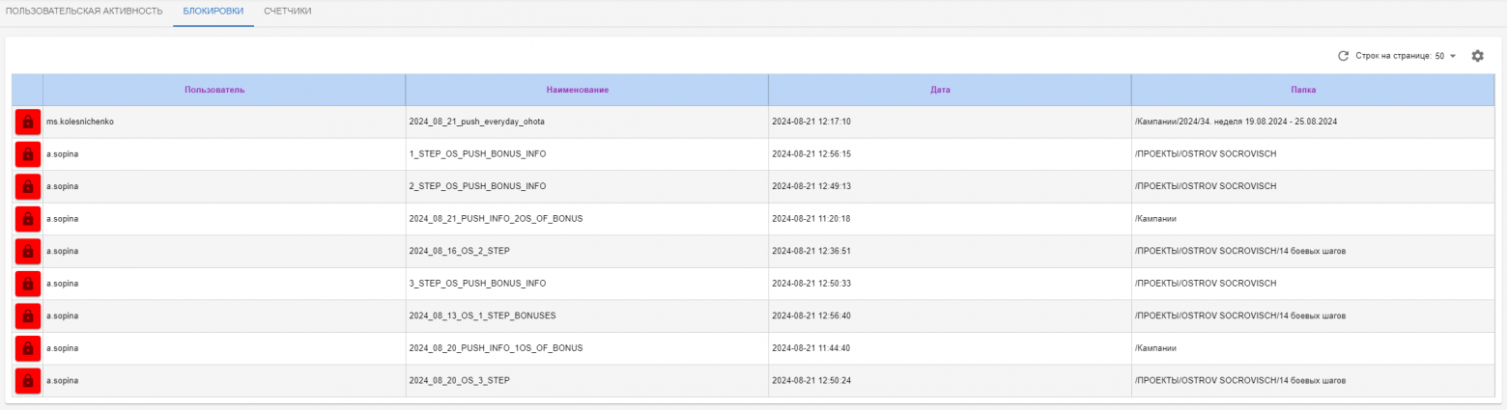The image size is (1507, 410).
Task: Refresh the locks table
Action: 1343,56
